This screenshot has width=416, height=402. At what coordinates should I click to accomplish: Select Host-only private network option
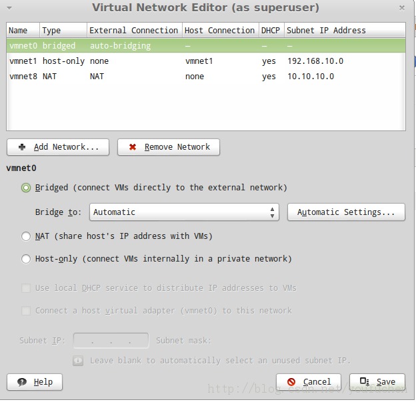26,259
